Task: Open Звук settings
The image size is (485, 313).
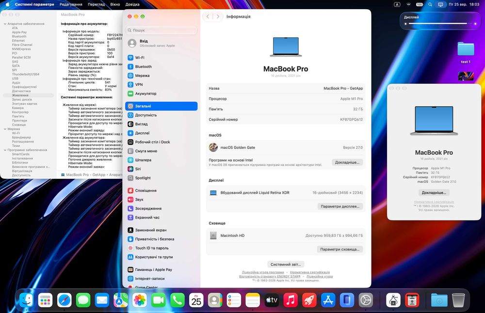Action: coord(161,200)
